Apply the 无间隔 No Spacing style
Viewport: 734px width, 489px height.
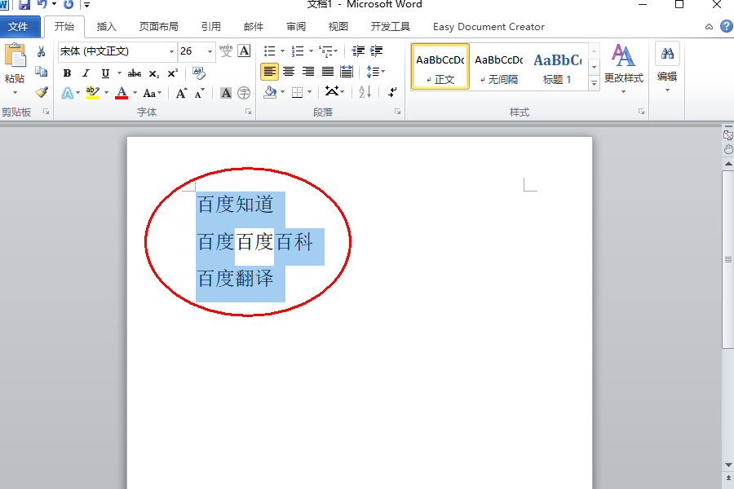[x=499, y=67]
